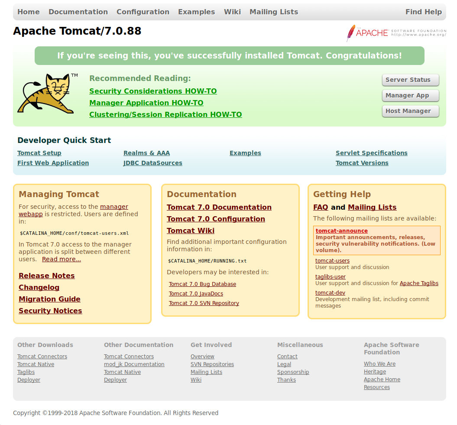Open Tomcat 7.0 SVN Repository link
The image size is (457, 425).
point(204,303)
